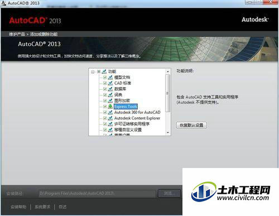Screen dimensions: 279x216
Task: Click the feature icon beside 词典
Action: [x=110, y=95]
